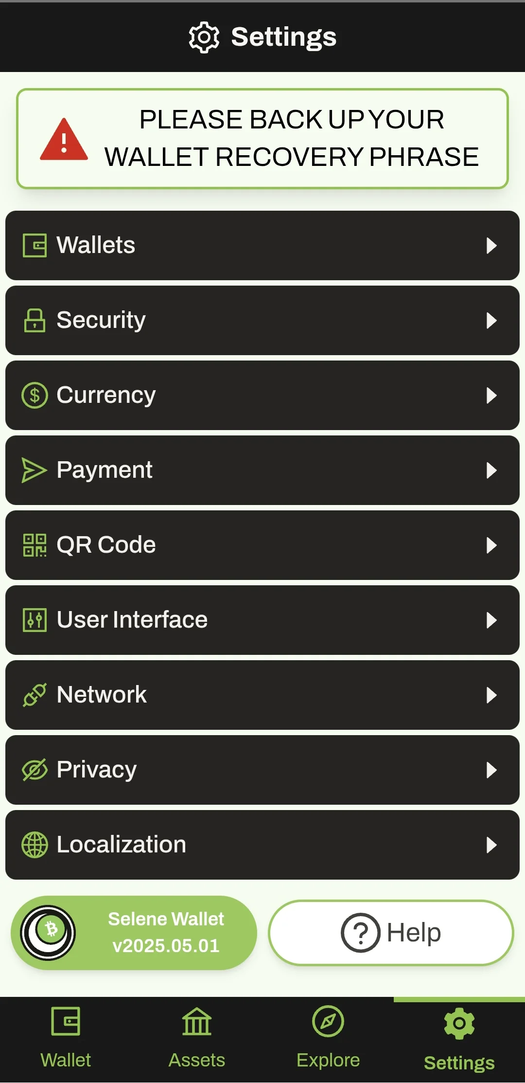Click the wallet icon beside Wallets
Viewport: 525px width, 1083px height.
coord(35,245)
